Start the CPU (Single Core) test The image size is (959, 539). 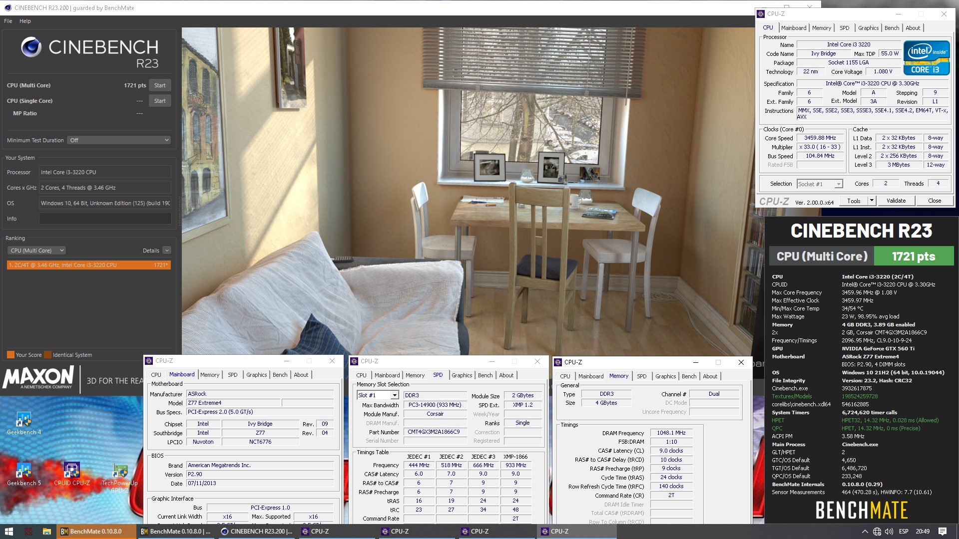pos(160,101)
